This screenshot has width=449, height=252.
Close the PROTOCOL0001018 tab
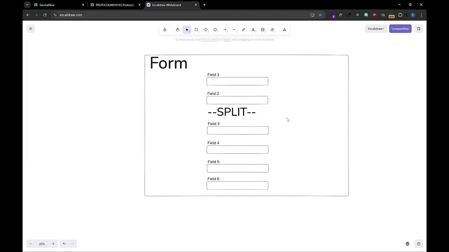140,5
